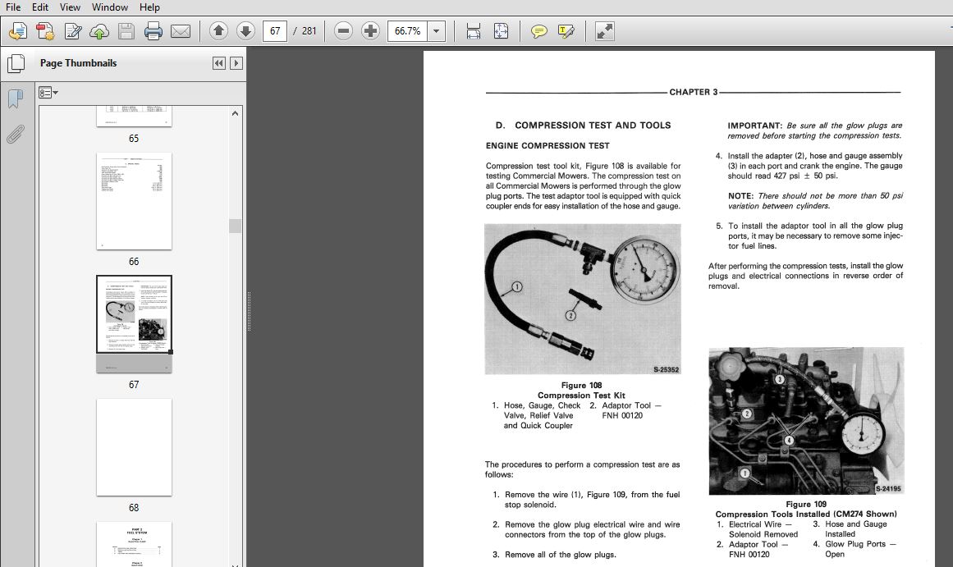953x567 pixels.
Task: Click the "67" label under the thumbnail
Action: [134, 385]
